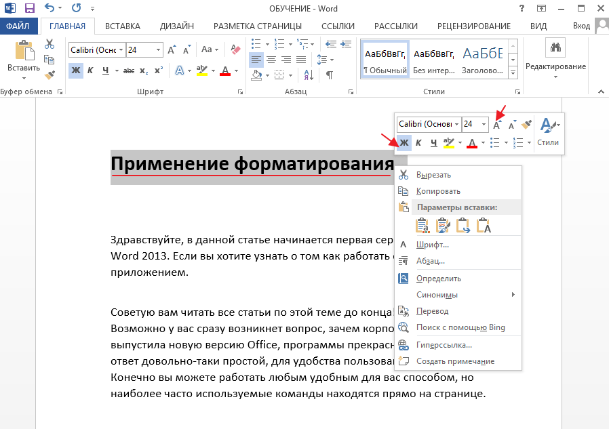The image size is (609, 429).
Task: Expand Styles gallery more arrow
Action: click(513, 73)
